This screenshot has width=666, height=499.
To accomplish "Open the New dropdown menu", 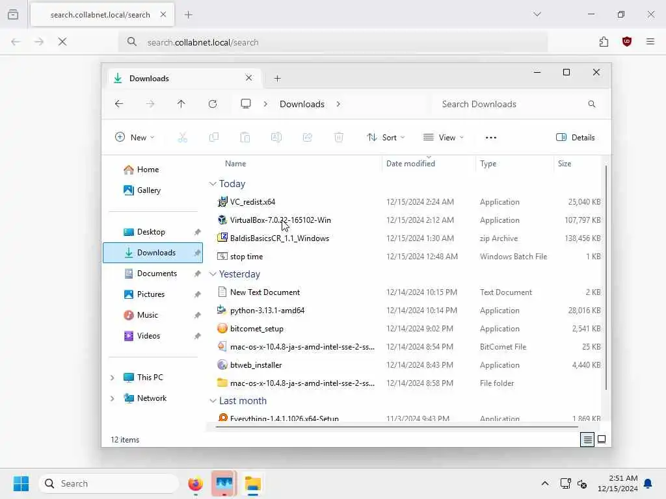I will pos(135,138).
